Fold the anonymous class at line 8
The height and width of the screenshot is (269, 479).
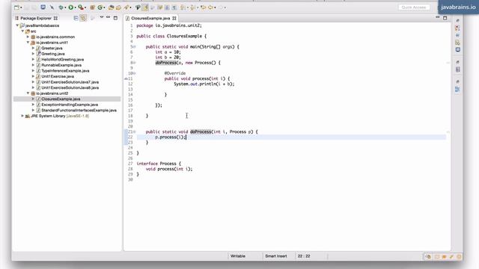coord(135,63)
